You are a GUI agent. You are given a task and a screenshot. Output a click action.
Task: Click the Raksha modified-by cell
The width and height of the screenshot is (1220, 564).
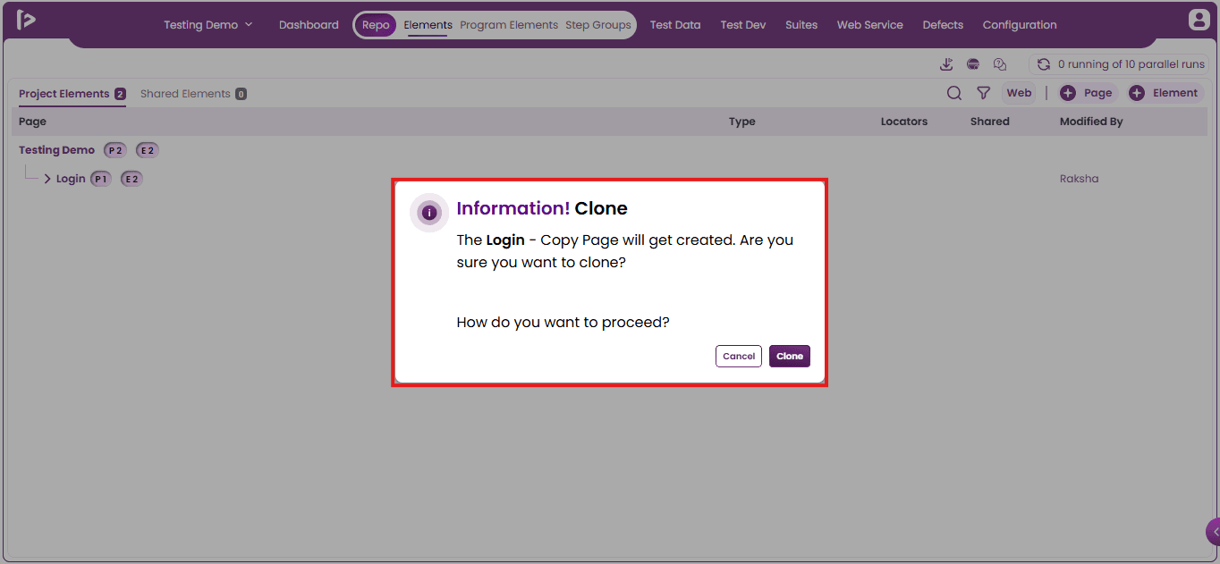coord(1080,179)
